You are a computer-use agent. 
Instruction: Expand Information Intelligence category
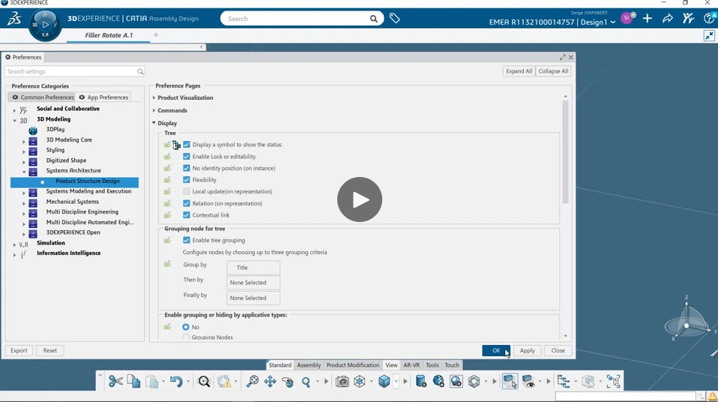point(14,255)
